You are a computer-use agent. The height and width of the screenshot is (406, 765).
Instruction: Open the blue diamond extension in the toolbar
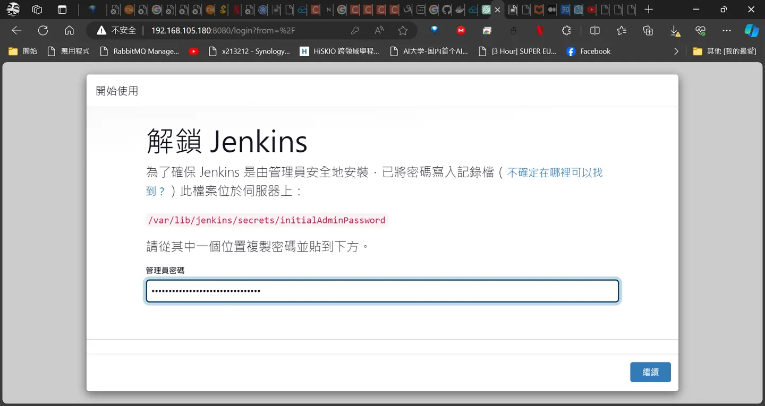click(x=435, y=30)
